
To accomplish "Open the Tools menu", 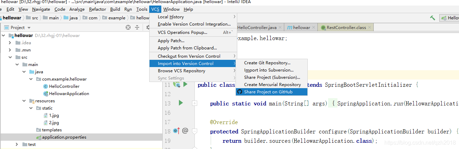I will (142, 9).
